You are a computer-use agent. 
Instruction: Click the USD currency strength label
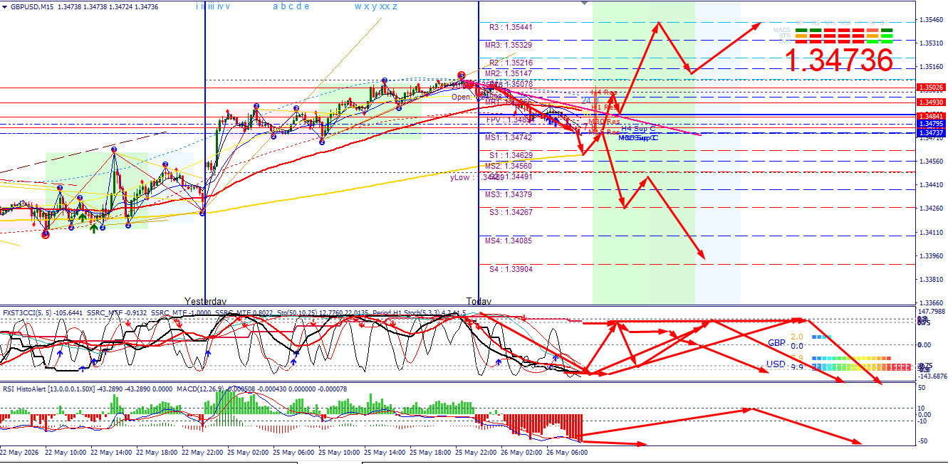pos(776,364)
